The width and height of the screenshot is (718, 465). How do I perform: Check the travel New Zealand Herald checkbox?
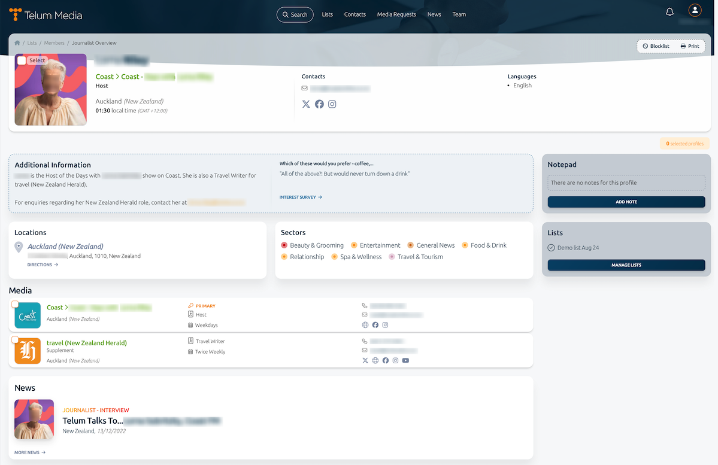click(15, 339)
